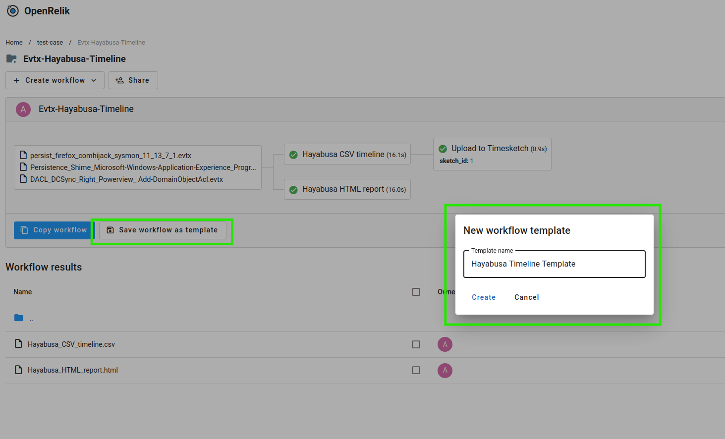Click file icon of Hayabusa_CSV_timeline.csv
This screenshot has height=439, width=725.
coord(18,343)
